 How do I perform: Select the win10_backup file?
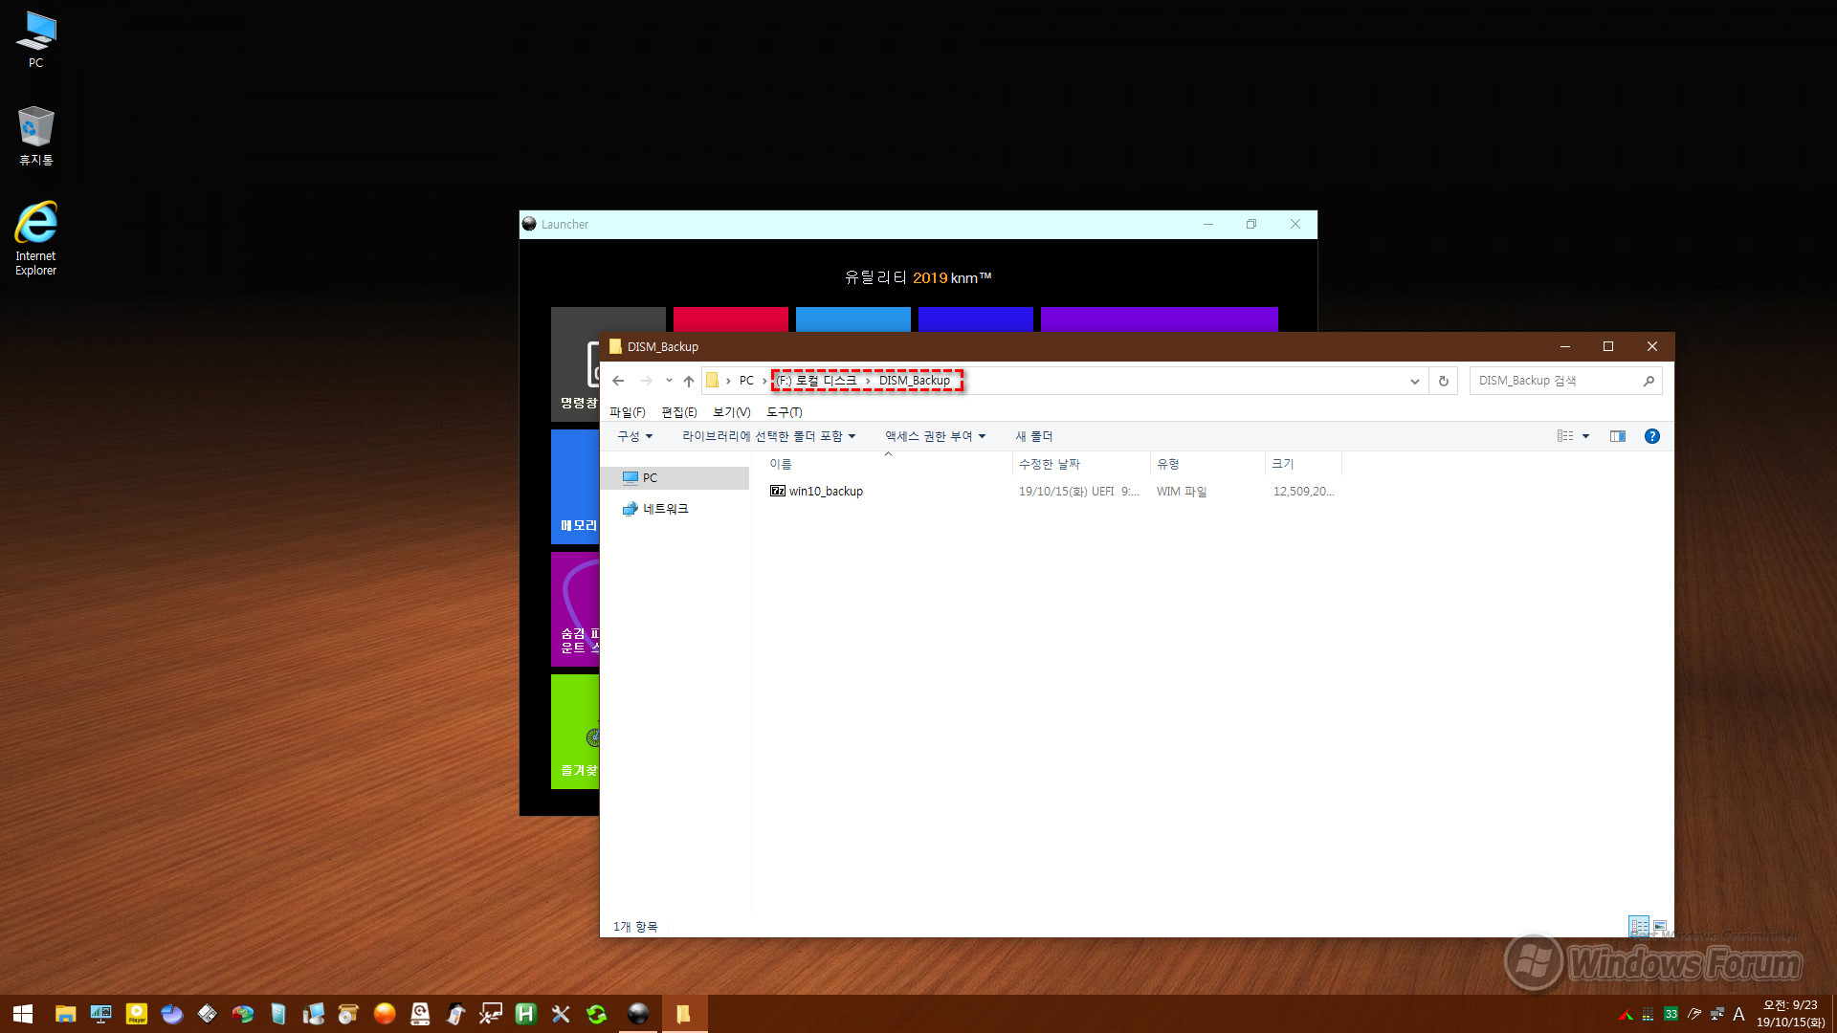pyautogui.click(x=826, y=492)
